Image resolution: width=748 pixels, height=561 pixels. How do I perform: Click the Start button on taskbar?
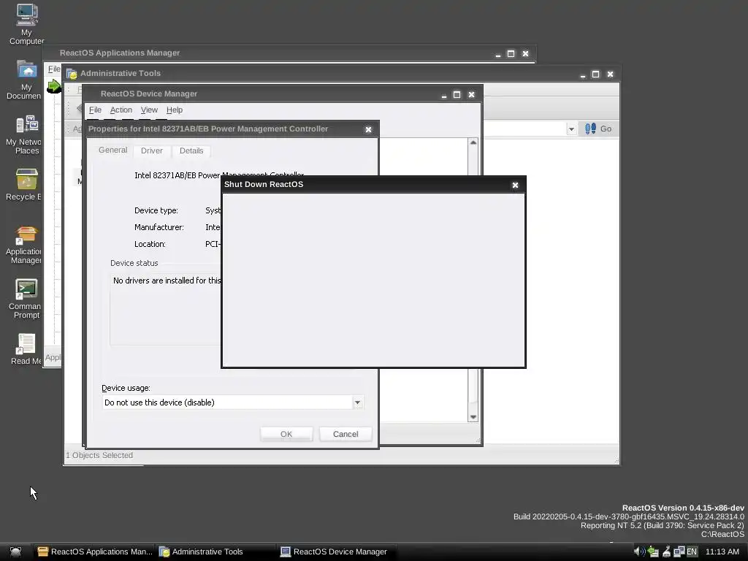(x=16, y=552)
